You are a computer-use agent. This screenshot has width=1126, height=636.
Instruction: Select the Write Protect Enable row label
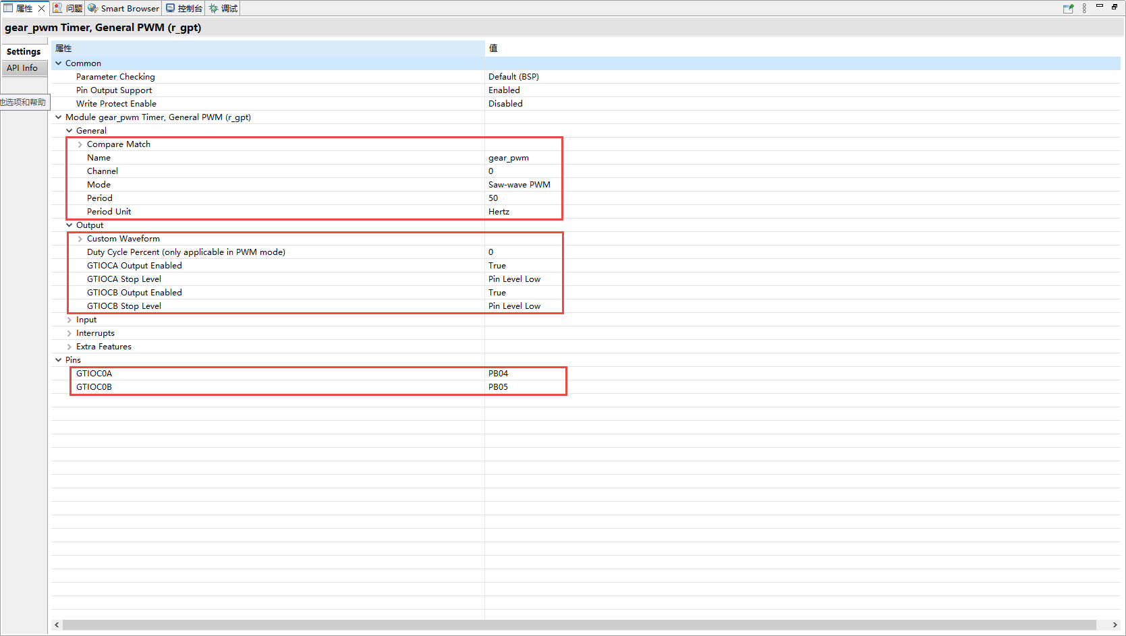coord(116,104)
